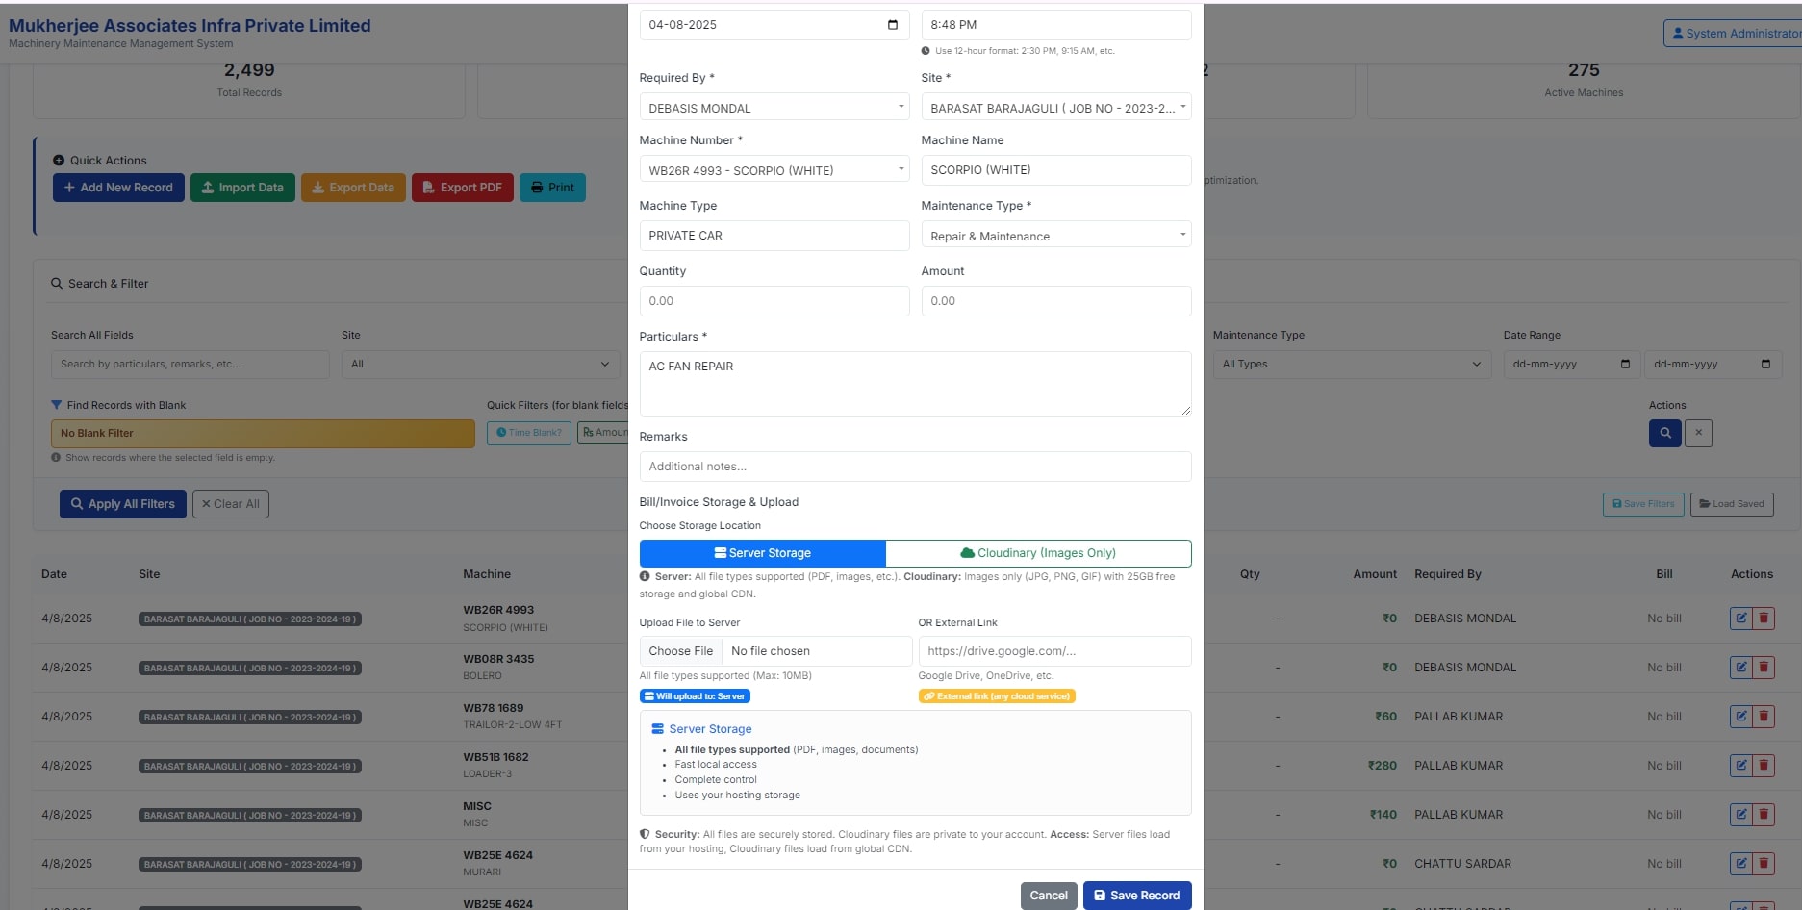
Task: Switch storage to Cloudinary (Images Only)
Action: pyautogui.click(x=1038, y=553)
